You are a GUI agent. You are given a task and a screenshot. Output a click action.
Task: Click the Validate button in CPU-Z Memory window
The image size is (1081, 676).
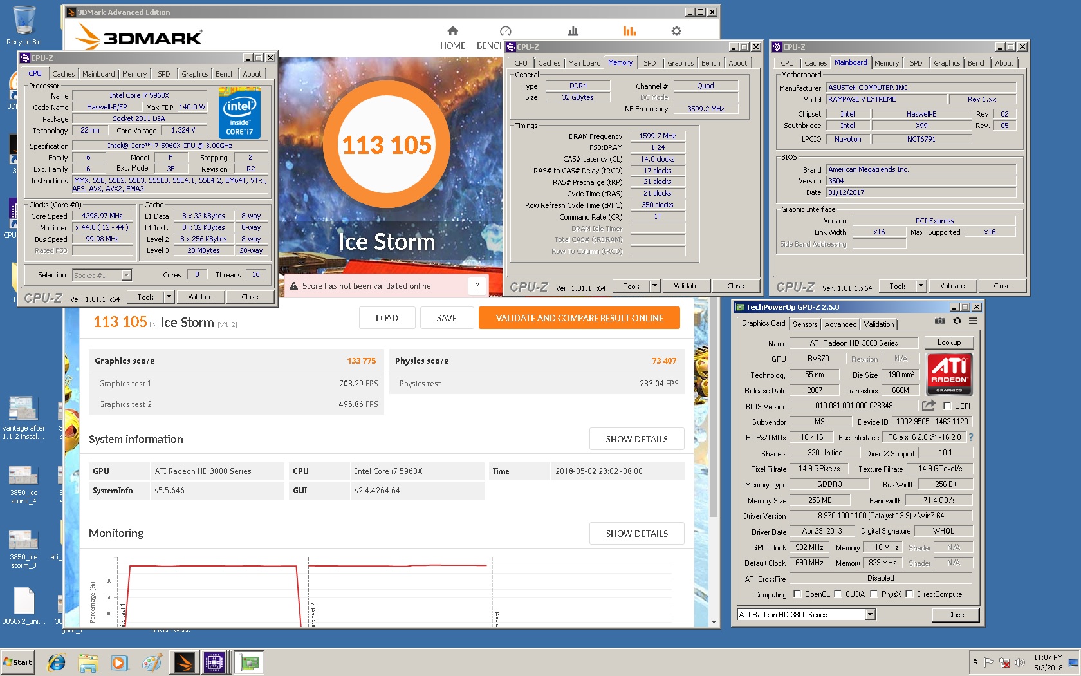coord(686,286)
